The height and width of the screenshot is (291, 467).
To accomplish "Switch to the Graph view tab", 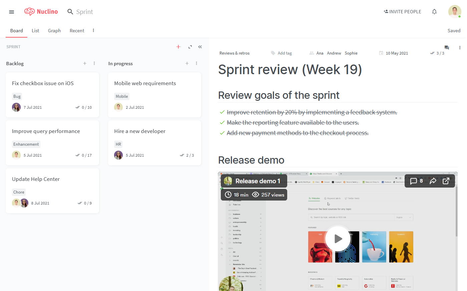I will (54, 31).
